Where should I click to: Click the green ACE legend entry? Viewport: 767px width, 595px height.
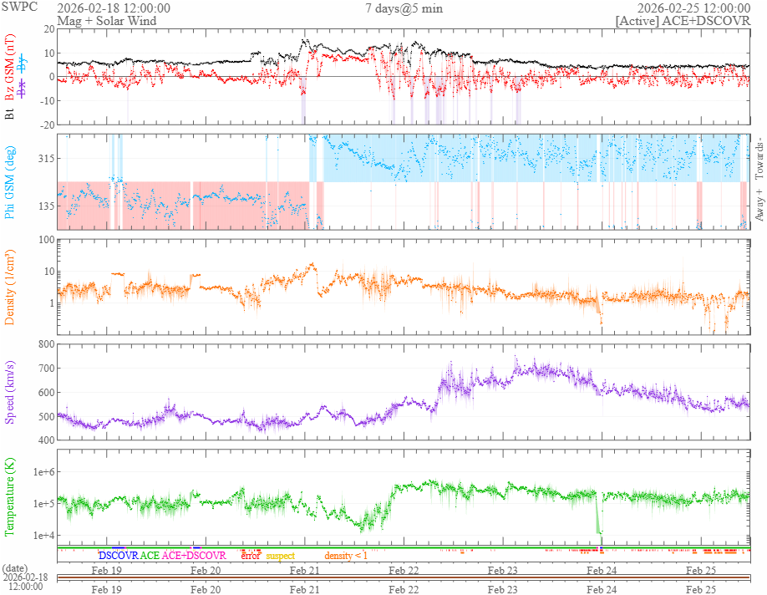click(x=150, y=556)
